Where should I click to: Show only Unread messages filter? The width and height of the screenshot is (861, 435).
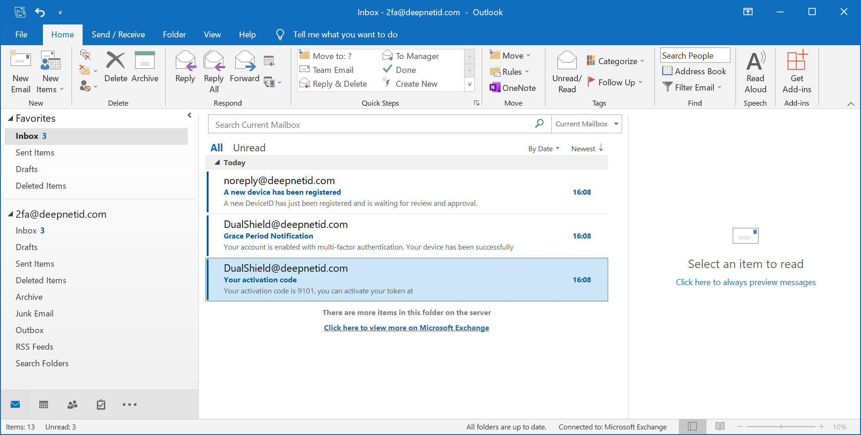click(x=249, y=148)
